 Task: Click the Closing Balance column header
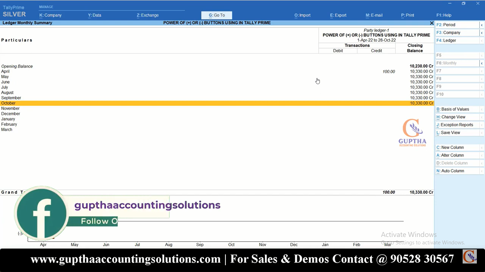click(x=415, y=48)
